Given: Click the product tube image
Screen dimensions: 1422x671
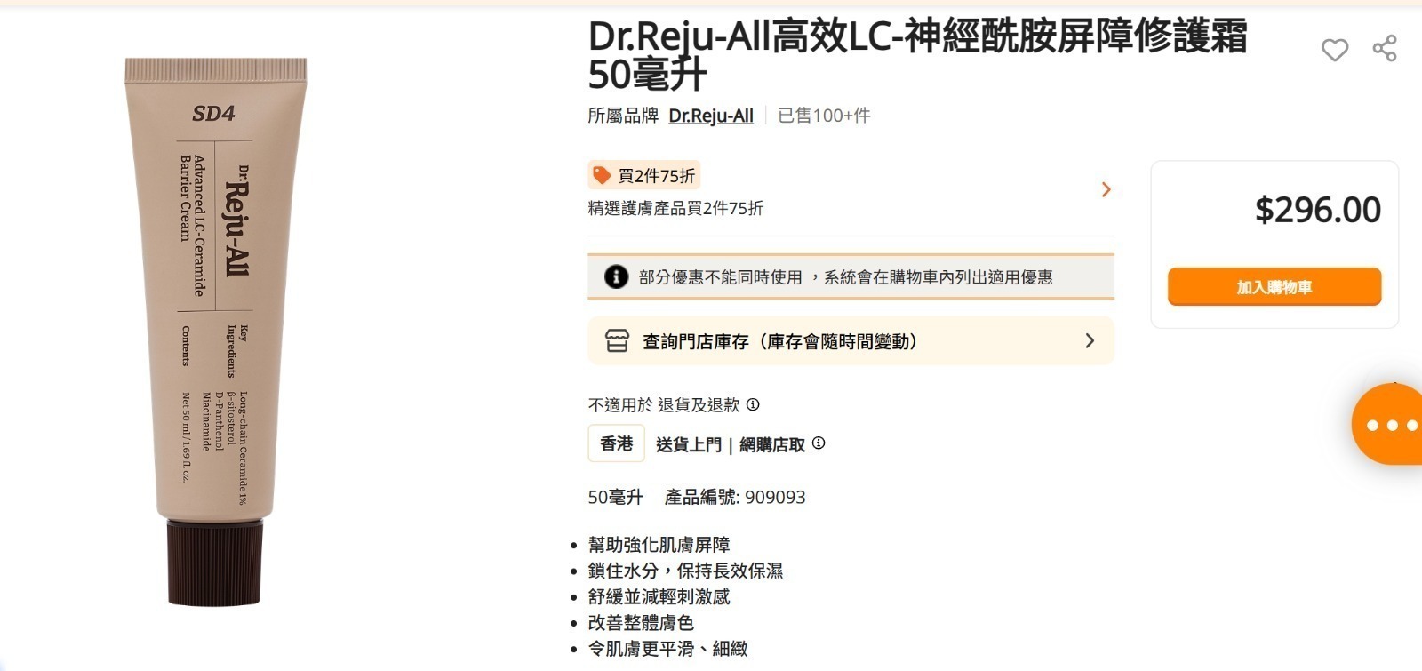Looking at the screenshot, I should pos(216,331).
